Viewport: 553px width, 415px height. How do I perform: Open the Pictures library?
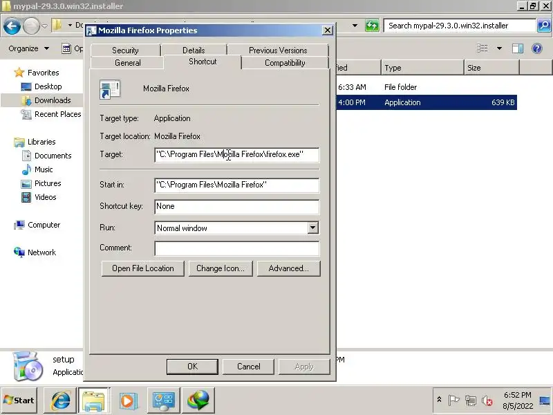[x=41, y=183]
